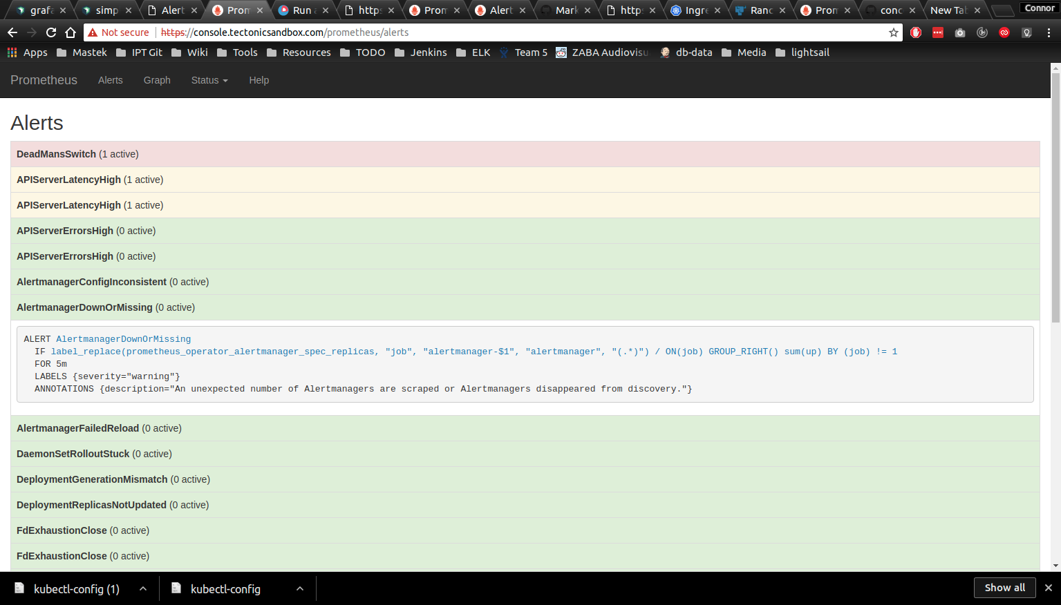
Task: Click the lightbulb extension icon
Action: pyautogui.click(x=1026, y=32)
